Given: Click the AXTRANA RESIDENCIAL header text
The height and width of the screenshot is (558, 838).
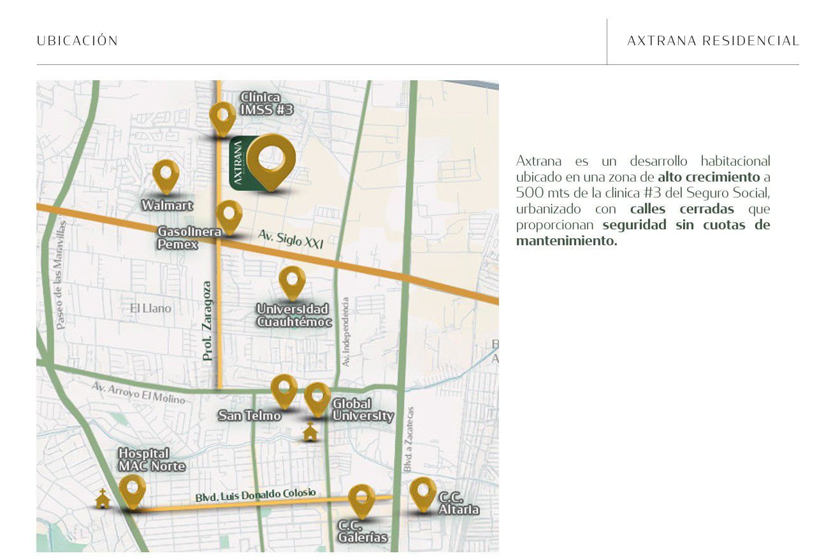Looking at the screenshot, I should [713, 41].
